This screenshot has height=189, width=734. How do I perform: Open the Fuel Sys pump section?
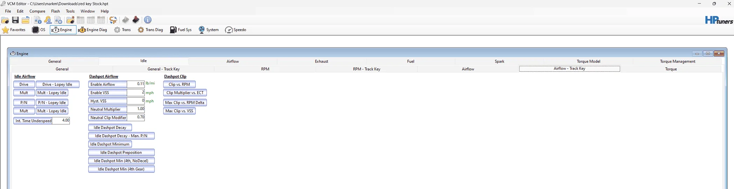(x=181, y=30)
